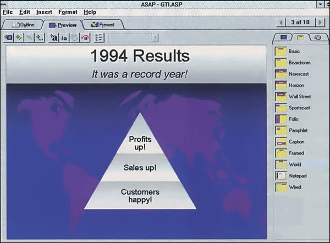Open the window system menu box
This screenshot has width=330, height=243.
click(x=3, y=4)
